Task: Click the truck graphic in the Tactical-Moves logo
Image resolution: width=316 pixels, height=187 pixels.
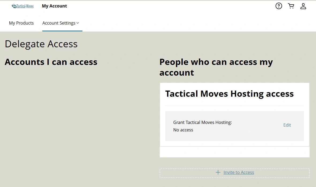Action: [14, 6]
